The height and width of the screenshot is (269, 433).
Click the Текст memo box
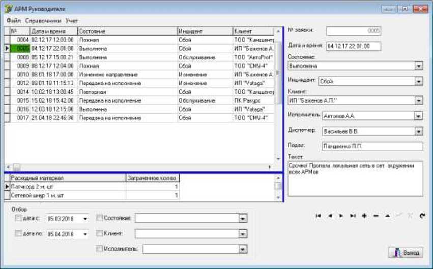355,179
